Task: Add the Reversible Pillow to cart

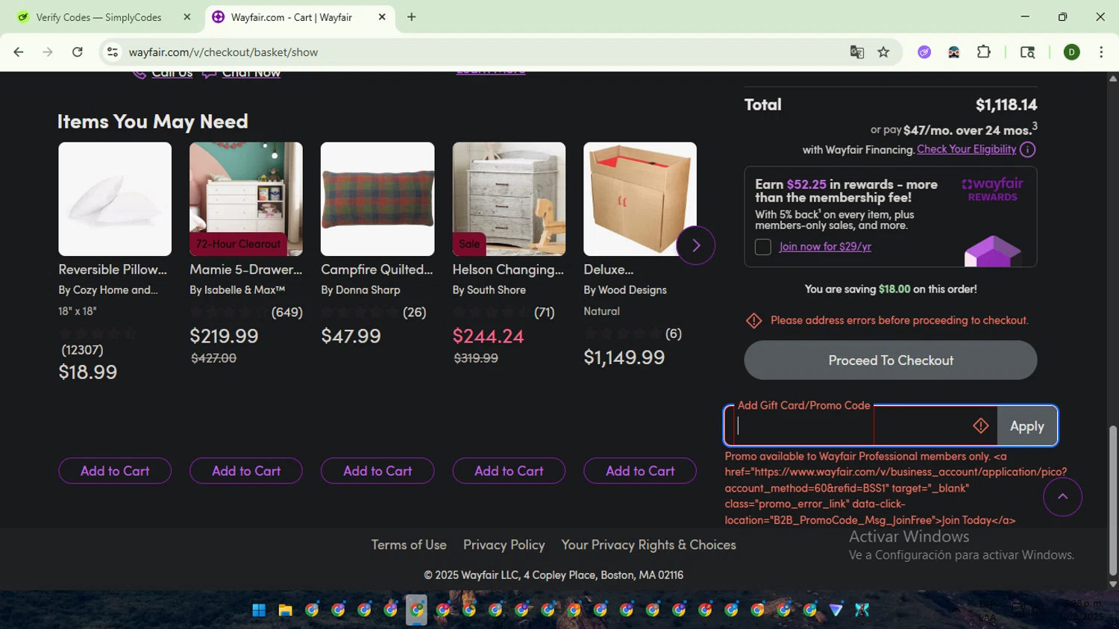Action: pos(115,471)
